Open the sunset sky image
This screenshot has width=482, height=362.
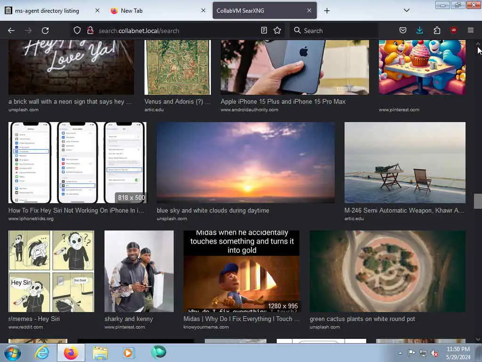pyautogui.click(x=246, y=163)
